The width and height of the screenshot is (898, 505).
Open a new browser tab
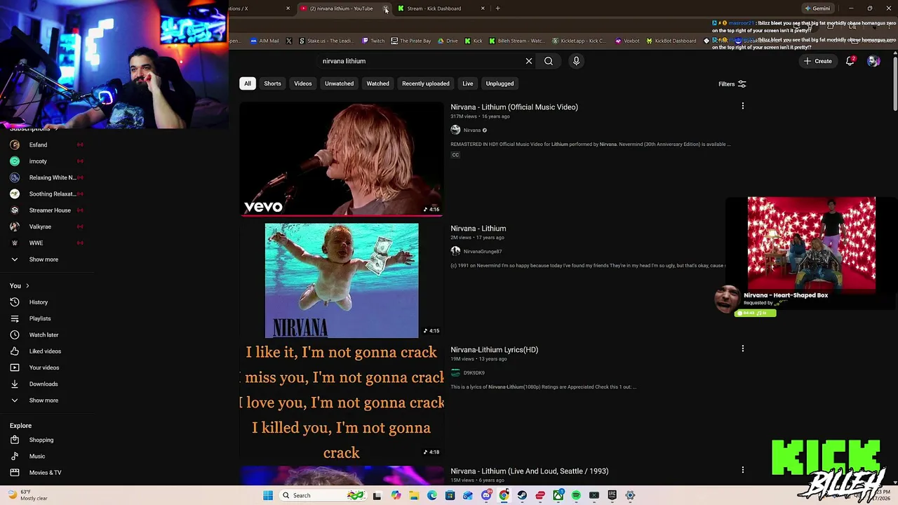click(497, 8)
